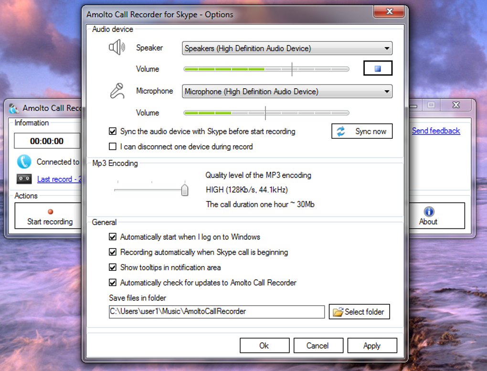This screenshot has height=371, width=487.
Task: Click the microphone icon in Audio device
Action: [x=117, y=91]
